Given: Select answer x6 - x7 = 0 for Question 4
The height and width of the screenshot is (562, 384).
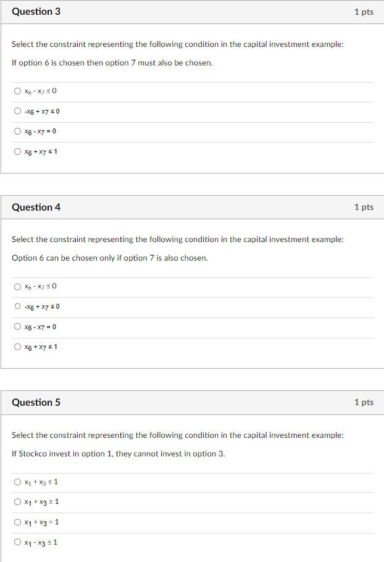Looking at the screenshot, I should [18, 327].
